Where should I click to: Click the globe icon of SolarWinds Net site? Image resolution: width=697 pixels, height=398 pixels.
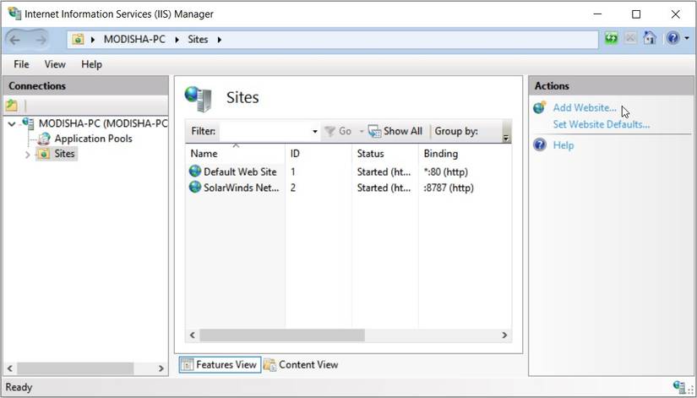[195, 187]
